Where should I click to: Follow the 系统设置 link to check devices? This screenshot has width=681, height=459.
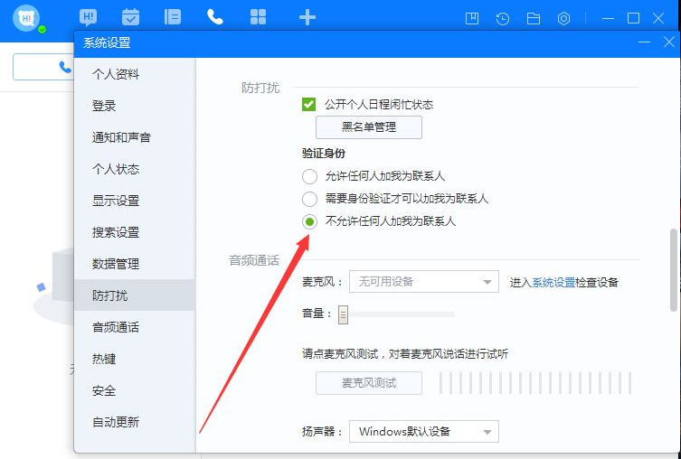553,283
